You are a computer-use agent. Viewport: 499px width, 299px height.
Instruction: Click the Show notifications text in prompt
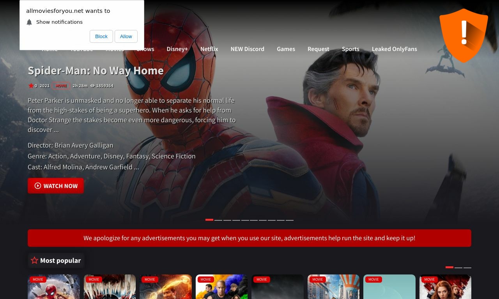(59, 22)
